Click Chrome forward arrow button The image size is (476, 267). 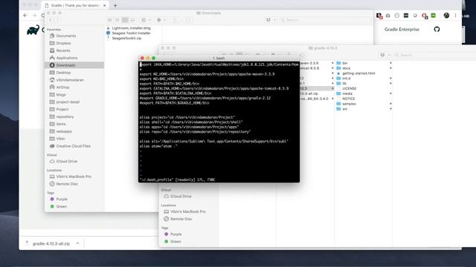34,15
